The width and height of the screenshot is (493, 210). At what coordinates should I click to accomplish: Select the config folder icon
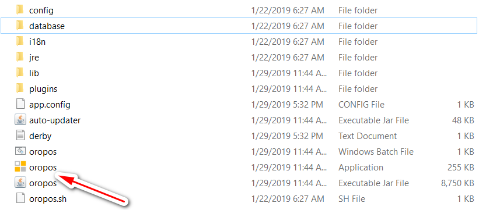point(20,10)
